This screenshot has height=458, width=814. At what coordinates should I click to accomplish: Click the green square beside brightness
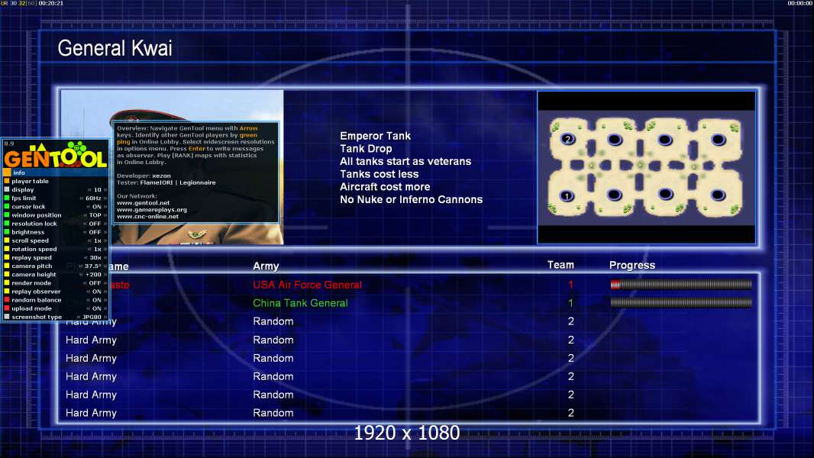tap(7, 232)
